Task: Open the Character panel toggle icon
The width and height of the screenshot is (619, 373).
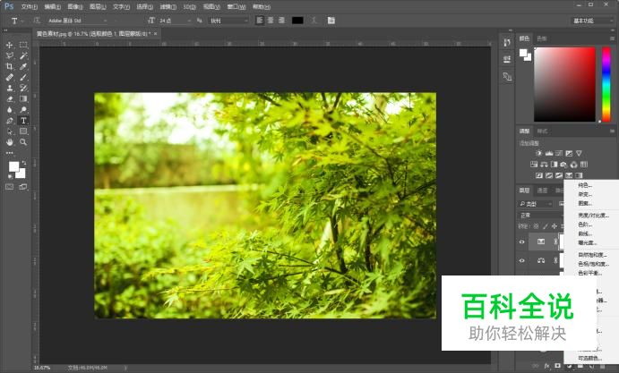Action: pos(331,21)
